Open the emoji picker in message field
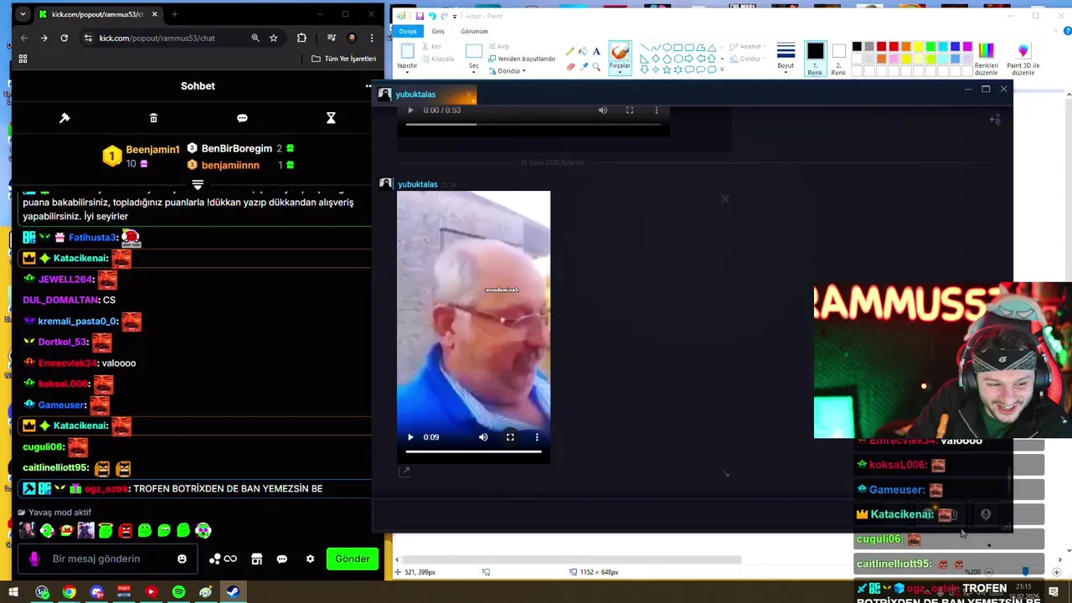Viewport: 1072px width, 603px height. (x=182, y=559)
